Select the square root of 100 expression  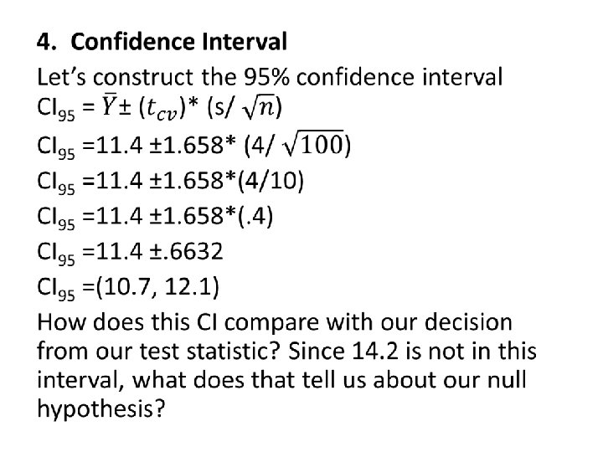[313, 143]
